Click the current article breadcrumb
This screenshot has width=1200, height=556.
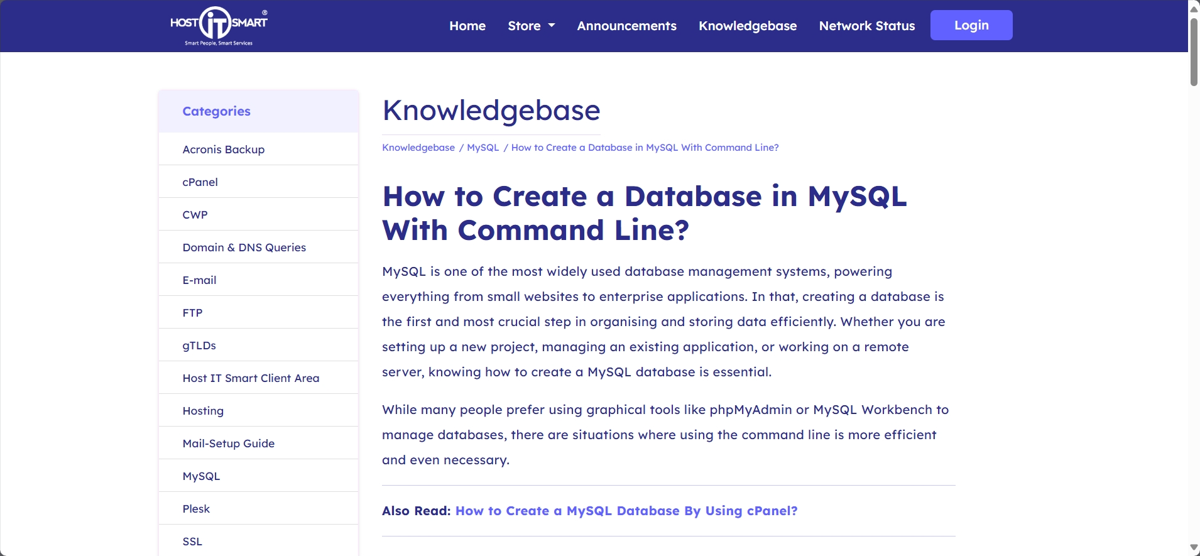tap(645, 148)
